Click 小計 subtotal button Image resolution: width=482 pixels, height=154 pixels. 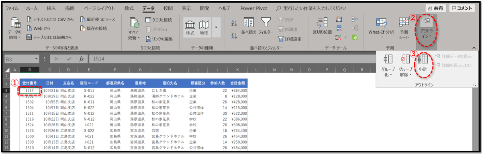[x=423, y=63]
